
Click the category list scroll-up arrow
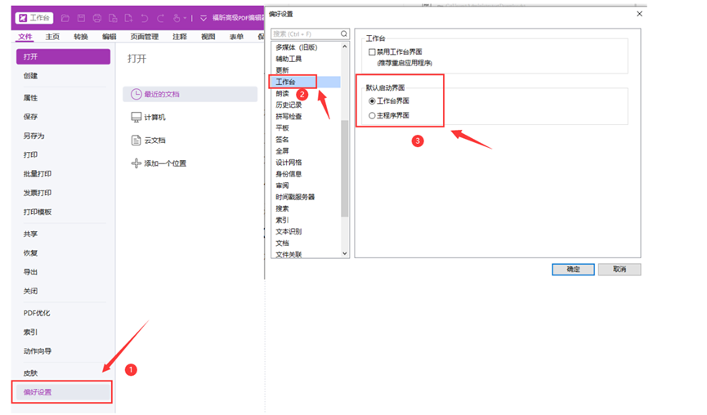(x=345, y=47)
